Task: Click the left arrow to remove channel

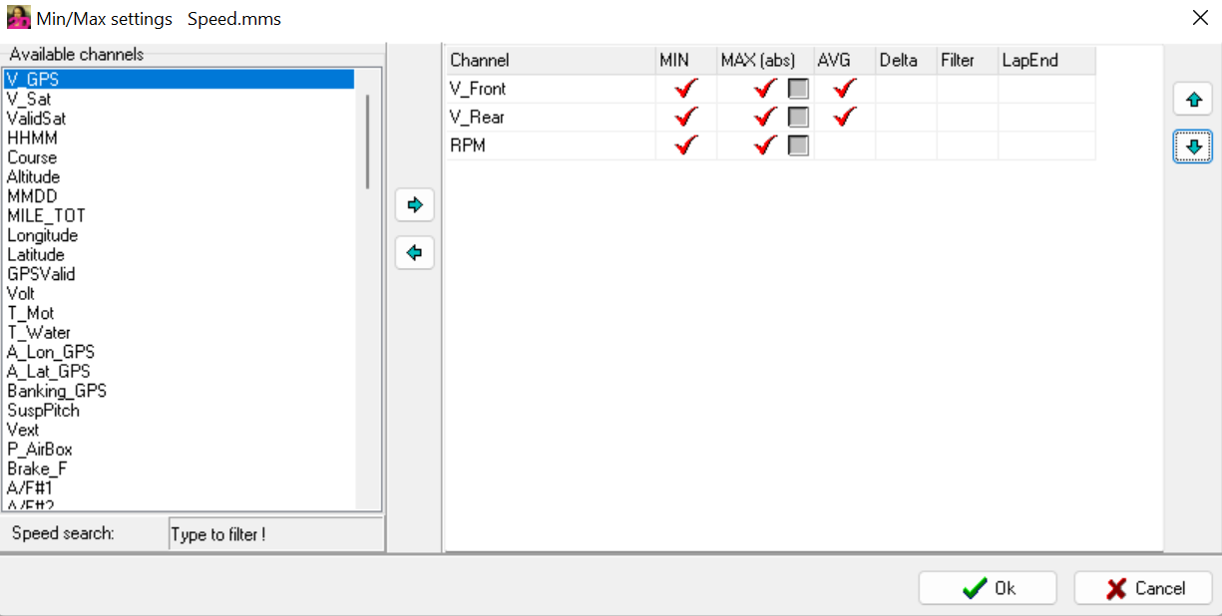Action: [x=415, y=253]
